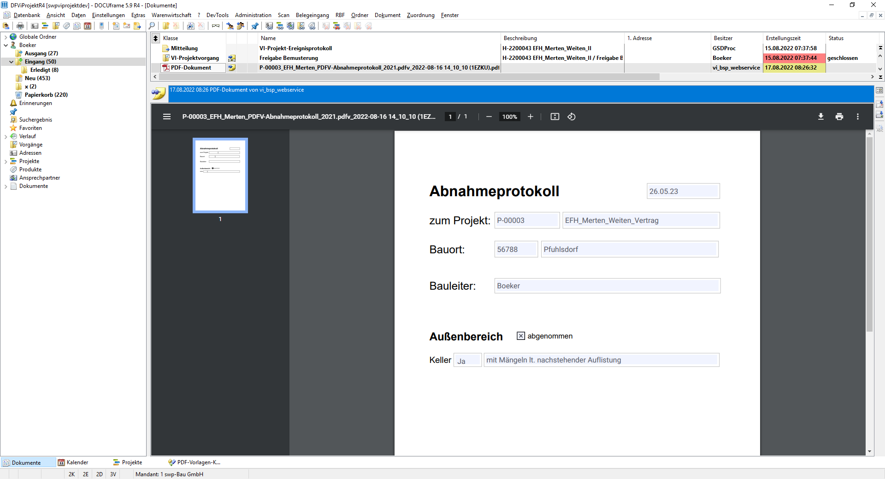Expand the Globale Ordner tree node
The width and height of the screenshot is (885, 479).
click(6, 37)
